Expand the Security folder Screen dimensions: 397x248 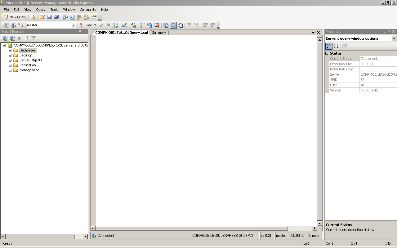coord(10,55)
